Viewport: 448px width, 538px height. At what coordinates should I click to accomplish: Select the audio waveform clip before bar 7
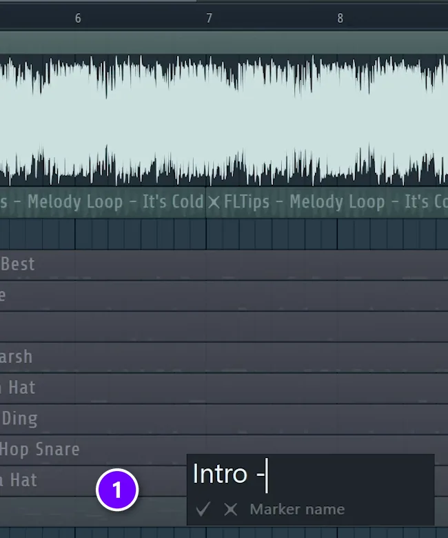click(x=103, y=120)
